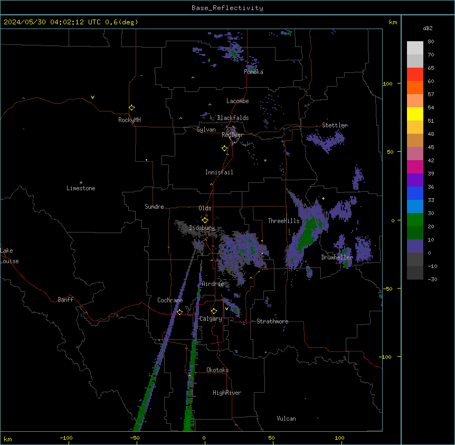455x445 pixels.
Task: Select the magenta 39-42 dBZ legend swatch
Action: [x=415, y=166]
